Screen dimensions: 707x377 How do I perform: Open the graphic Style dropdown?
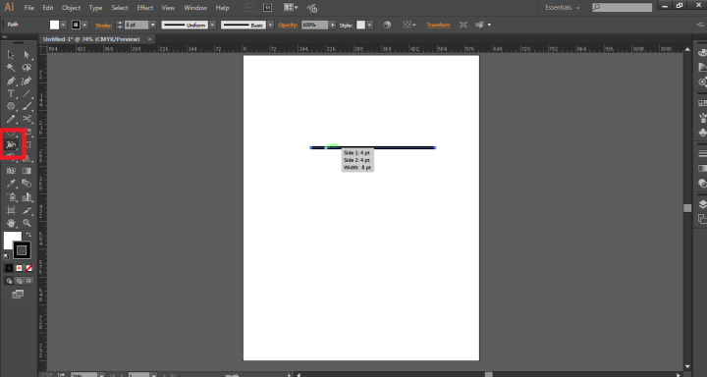(x=370, y=26)
